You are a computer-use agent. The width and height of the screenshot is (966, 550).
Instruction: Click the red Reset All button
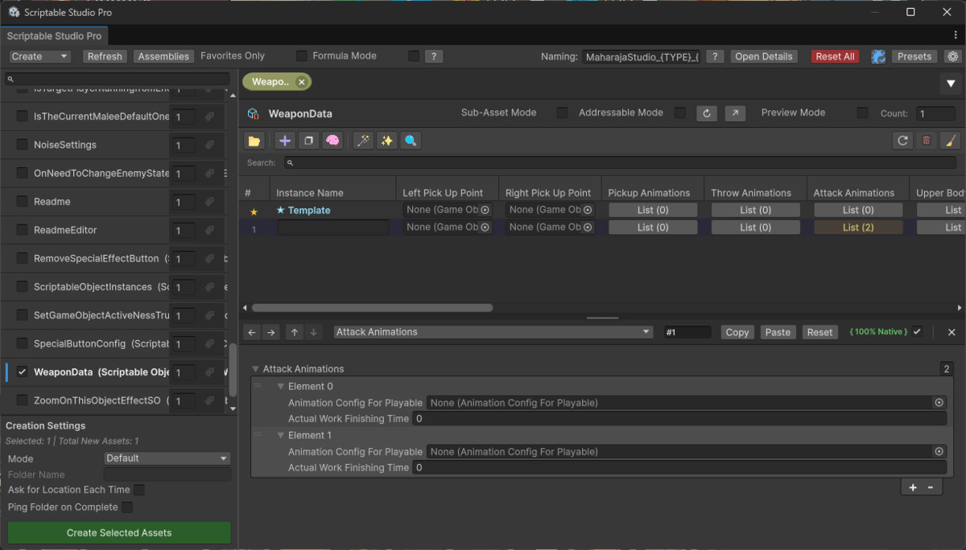[835, 56]
